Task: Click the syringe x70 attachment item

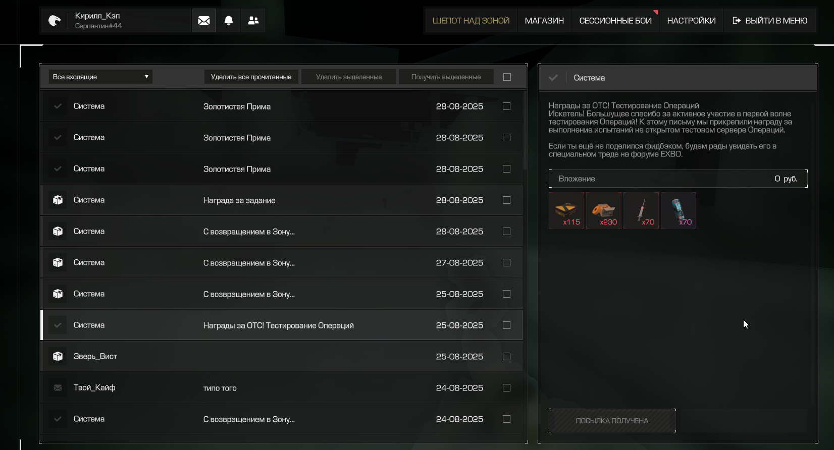Action: click(x=641, y=210)
